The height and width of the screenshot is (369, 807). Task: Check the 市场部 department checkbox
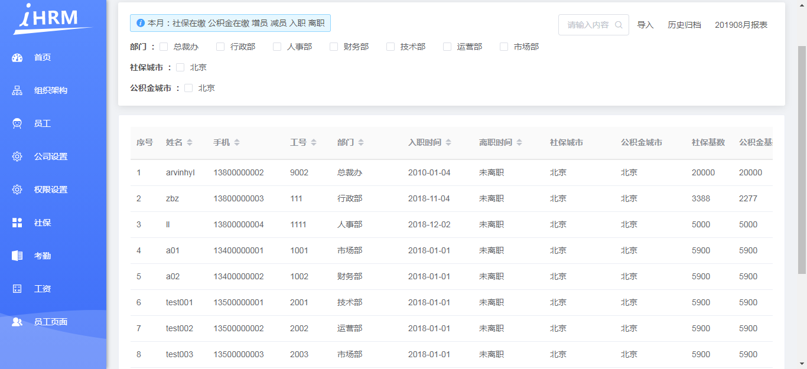point(504,47)
